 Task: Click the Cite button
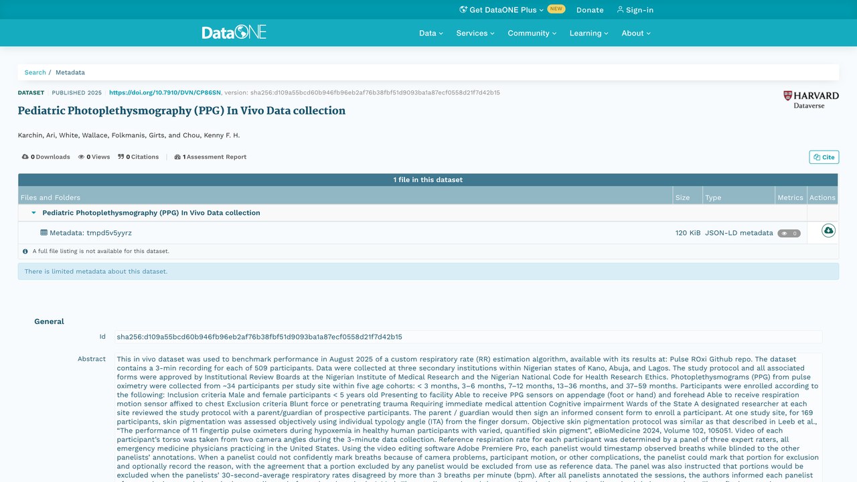pos(824,157)
